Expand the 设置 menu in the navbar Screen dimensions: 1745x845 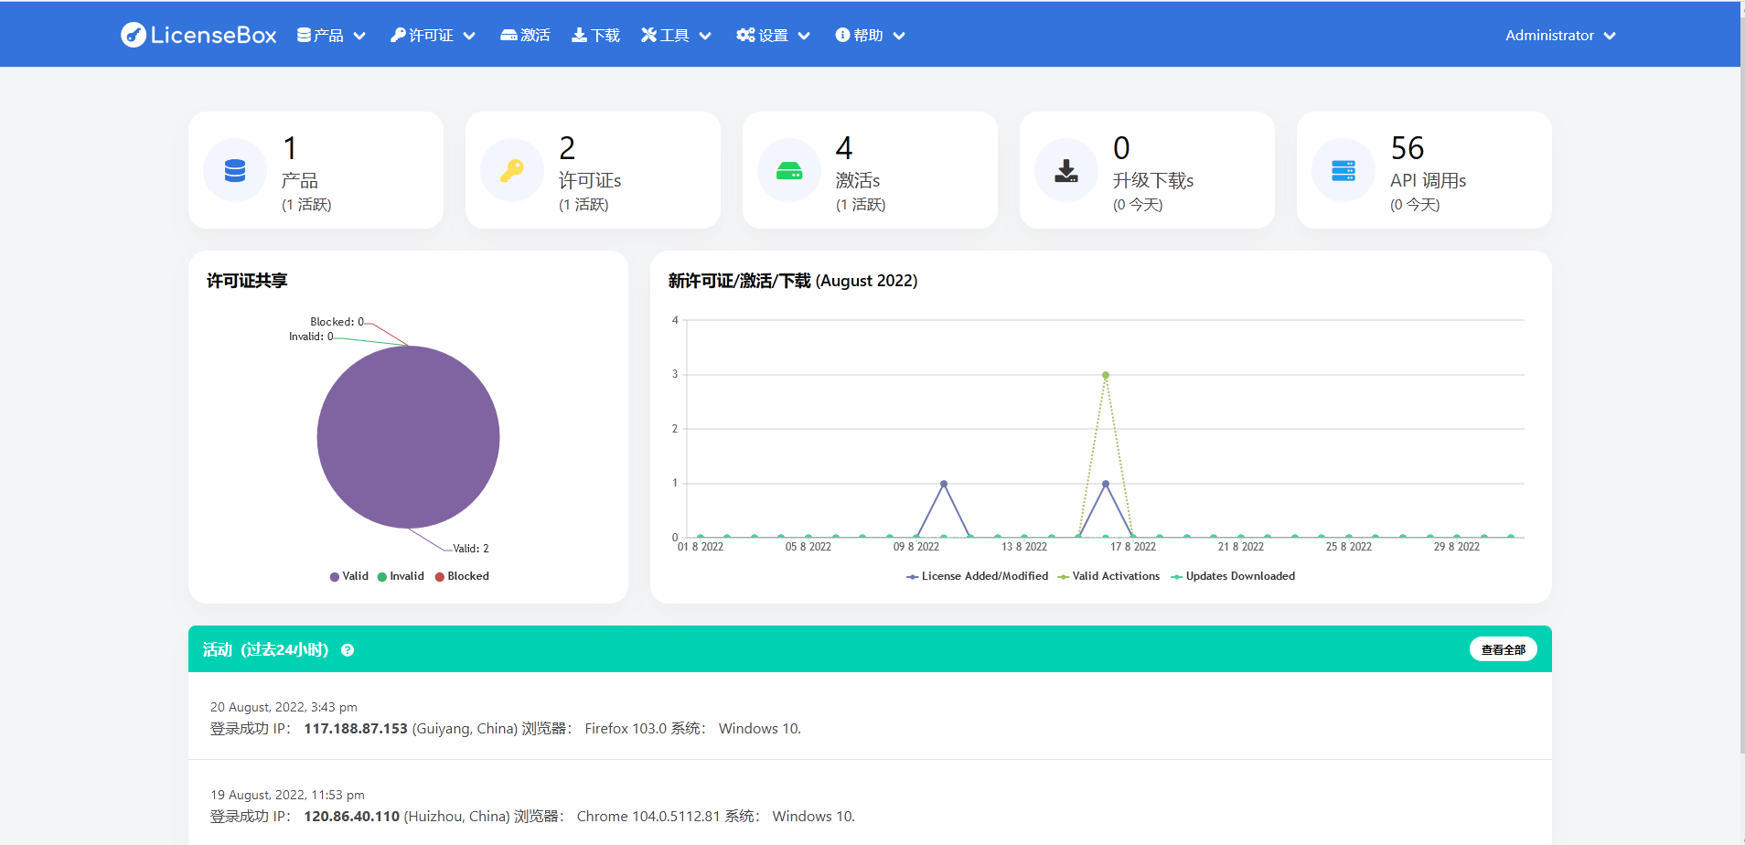pos(773,36)
